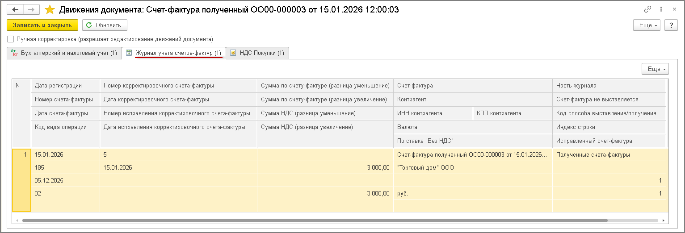Click operation code 02 cell
The height and width of the screenshot is (233, 685).
[x=65, y=194]
